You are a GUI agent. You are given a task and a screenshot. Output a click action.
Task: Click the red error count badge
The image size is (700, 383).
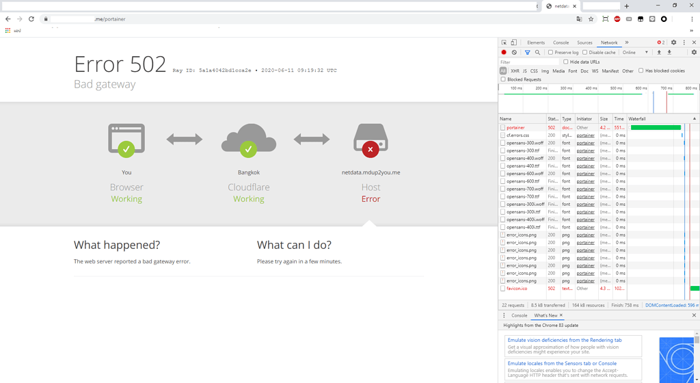click(x=661, y=42)
